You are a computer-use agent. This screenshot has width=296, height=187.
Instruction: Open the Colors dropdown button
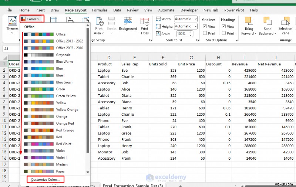pos(32,19)
